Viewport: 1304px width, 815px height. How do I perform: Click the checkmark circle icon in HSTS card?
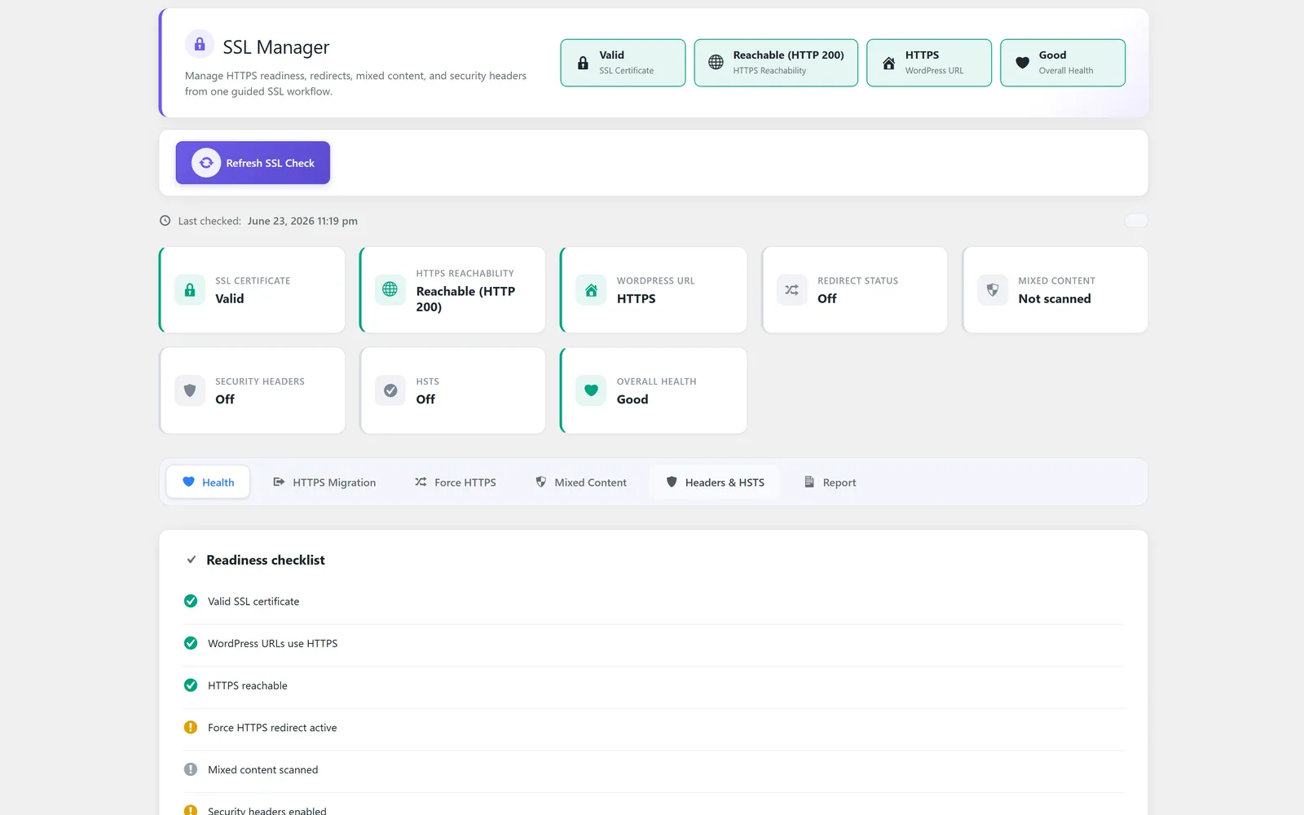390,390
